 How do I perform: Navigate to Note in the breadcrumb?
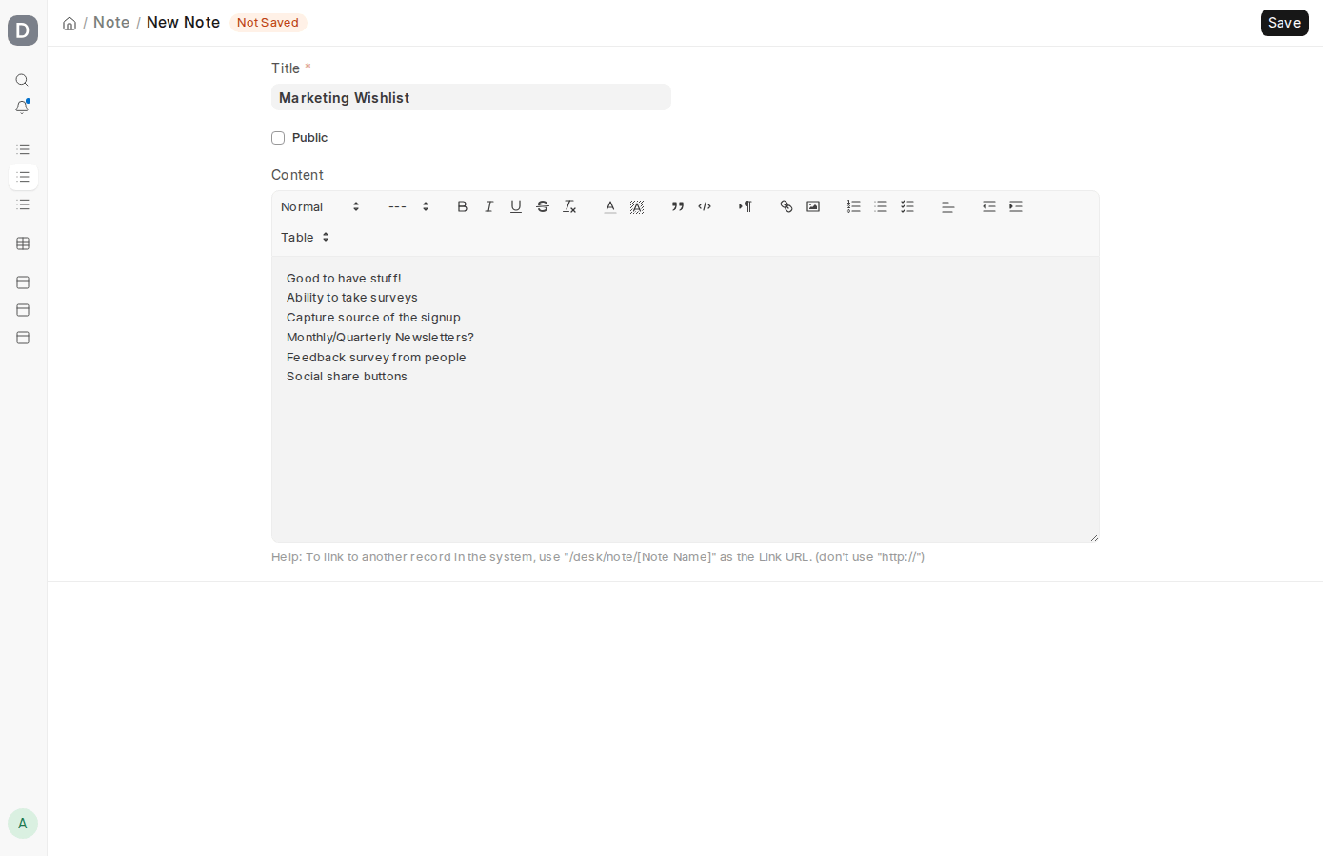[x=111, y=23]
